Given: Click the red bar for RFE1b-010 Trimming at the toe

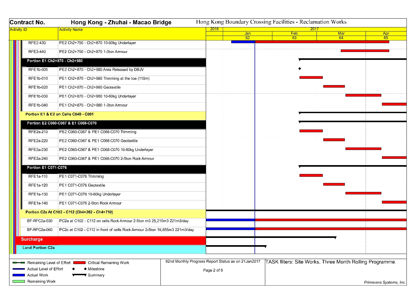Looking at the screenshot, I should (311, 77).
